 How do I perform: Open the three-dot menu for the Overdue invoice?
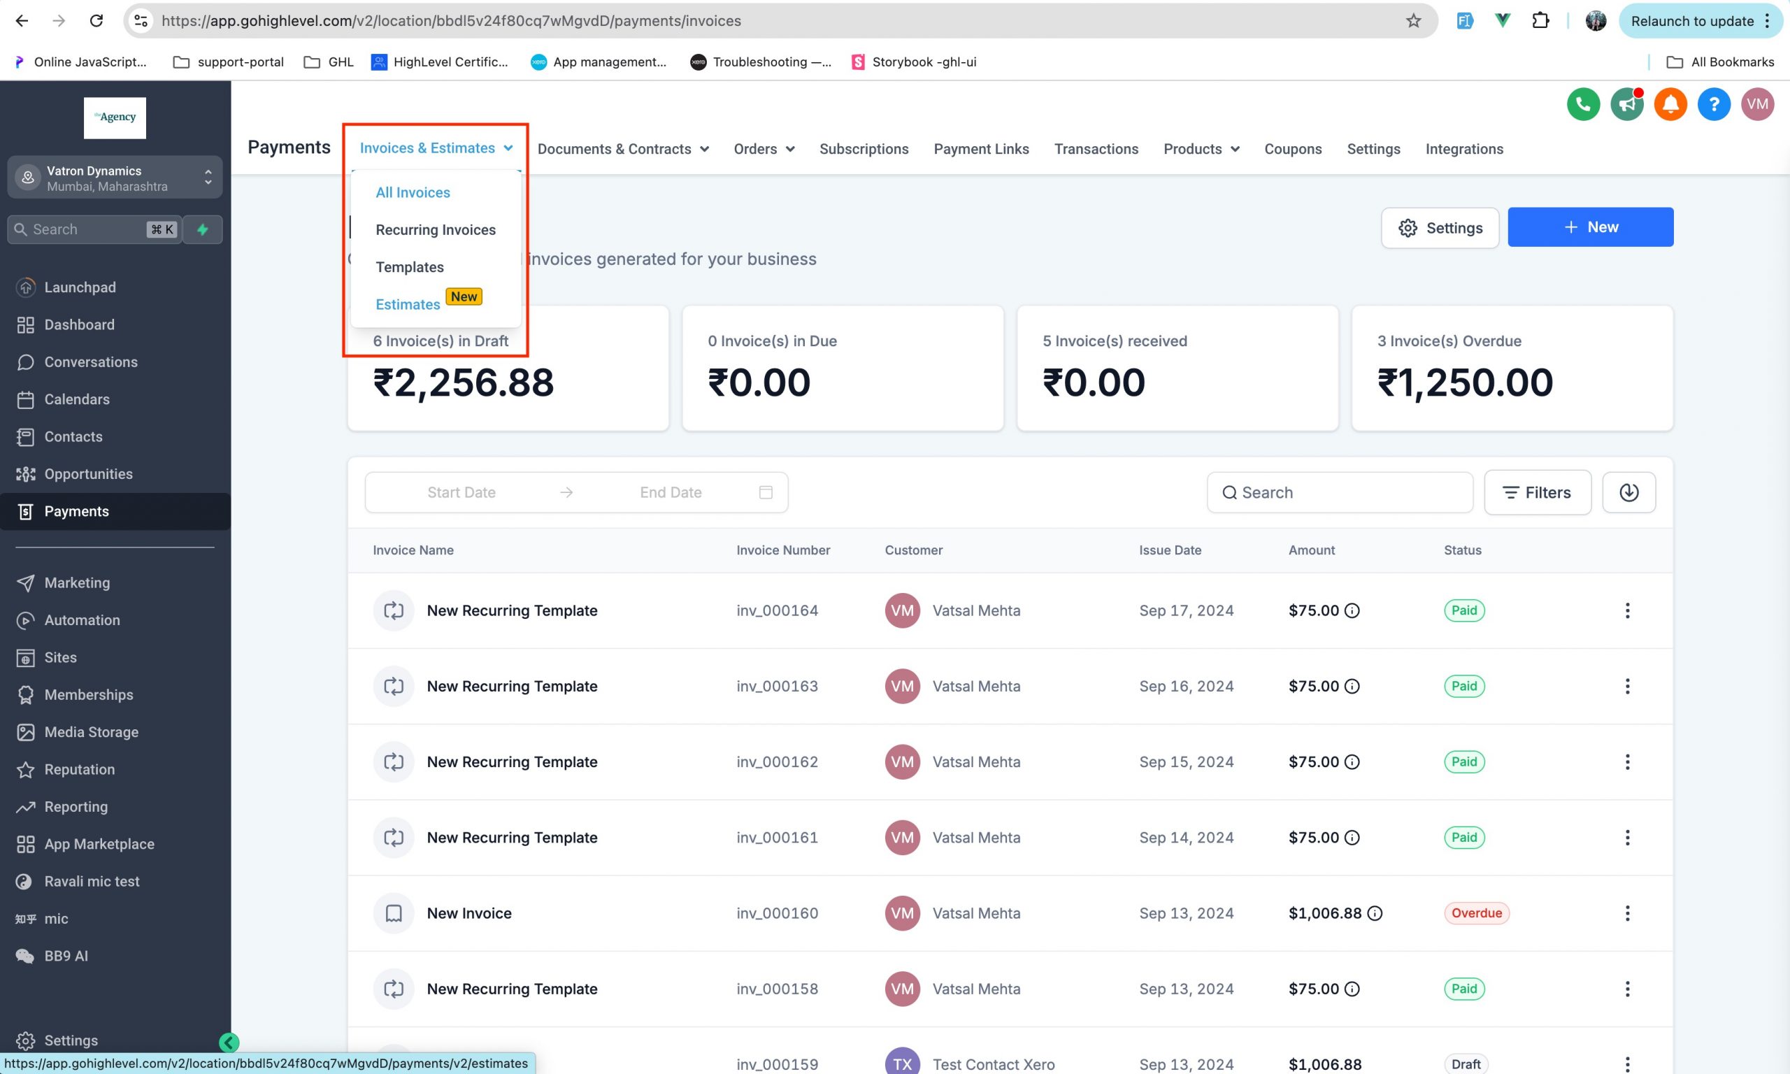[1628, 912]
